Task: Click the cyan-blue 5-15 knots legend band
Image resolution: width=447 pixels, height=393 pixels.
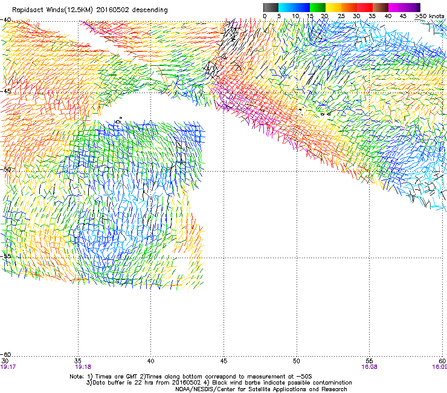Action: [294, 7]
